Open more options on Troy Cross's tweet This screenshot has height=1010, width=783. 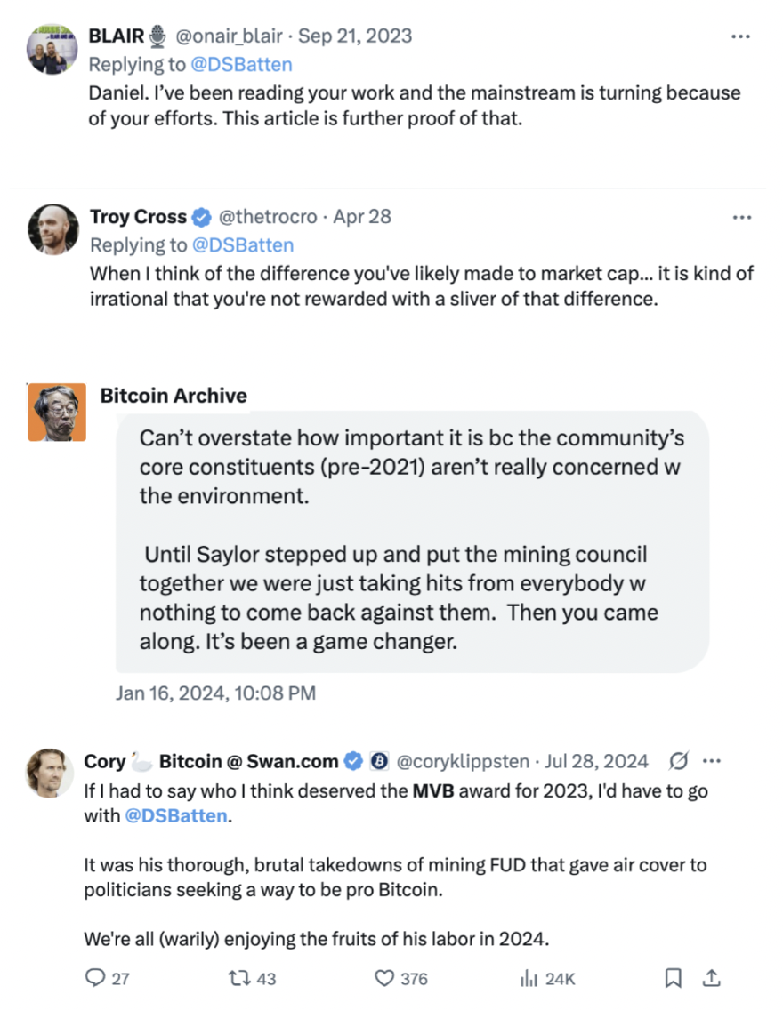[740, 217]
